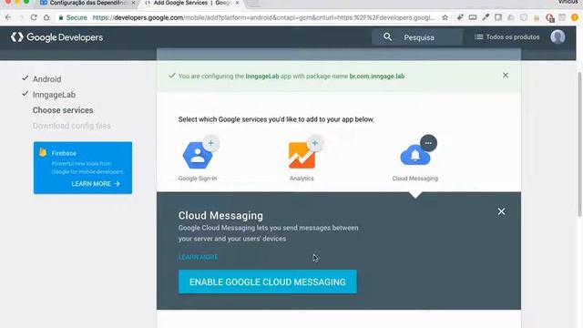Close the Configuração das Dependências tab
The height and width of the screenshot is (328, 583).
[x=133, y=3]
